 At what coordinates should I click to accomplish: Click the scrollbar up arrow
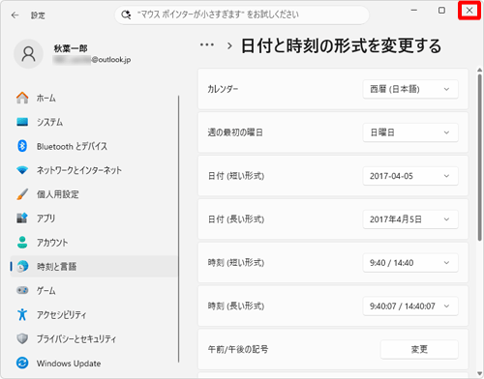tap(480, 70)
